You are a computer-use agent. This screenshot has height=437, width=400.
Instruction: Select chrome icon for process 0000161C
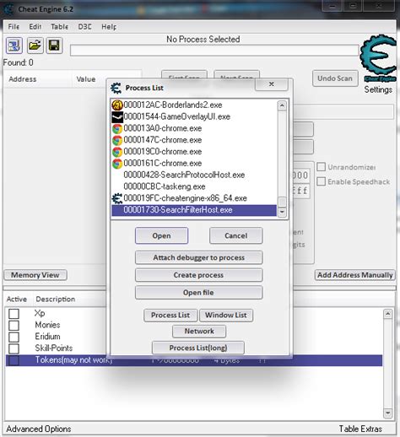(x=117, y=164)
